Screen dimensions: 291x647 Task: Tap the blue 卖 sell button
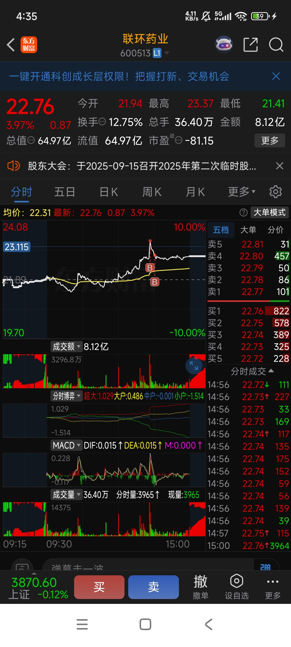pyautogui.click(x=154, y=587)
